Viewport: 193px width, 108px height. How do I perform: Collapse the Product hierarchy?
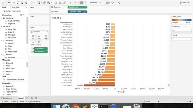(2, 55)
